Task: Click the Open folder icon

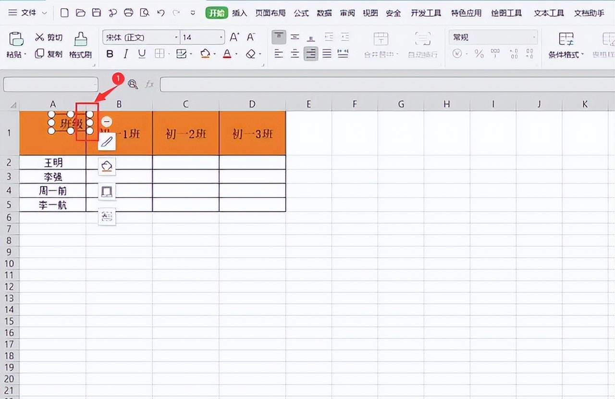Action: coord(81,13)
